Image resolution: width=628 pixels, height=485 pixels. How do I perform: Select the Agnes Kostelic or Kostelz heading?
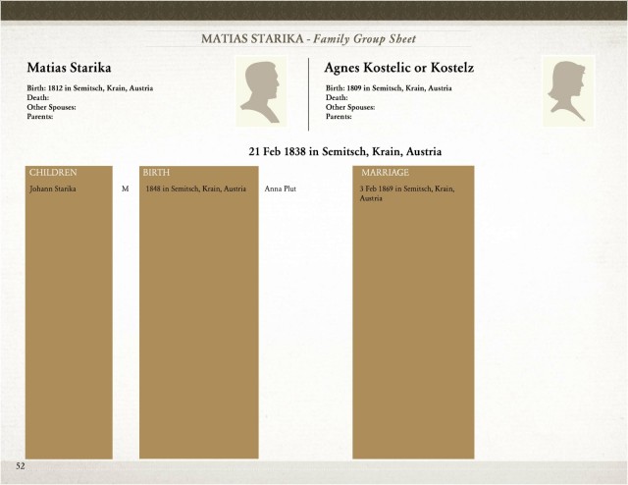399,68
